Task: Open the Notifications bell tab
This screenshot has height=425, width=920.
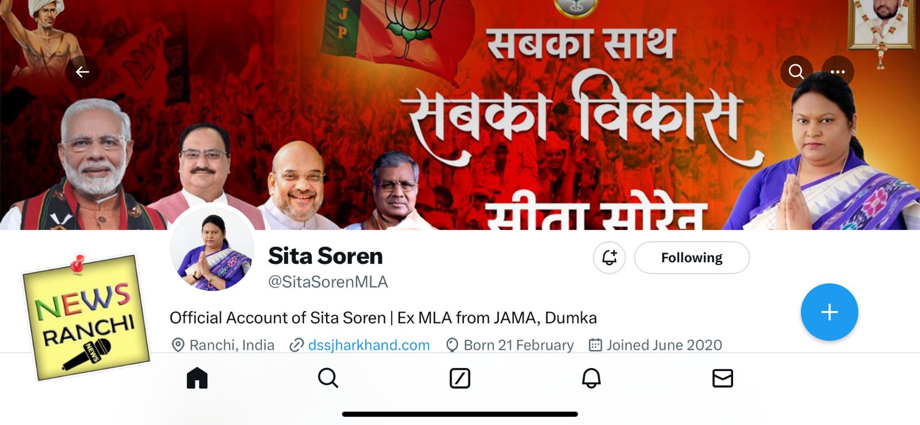Action: [x=591, y=378]
